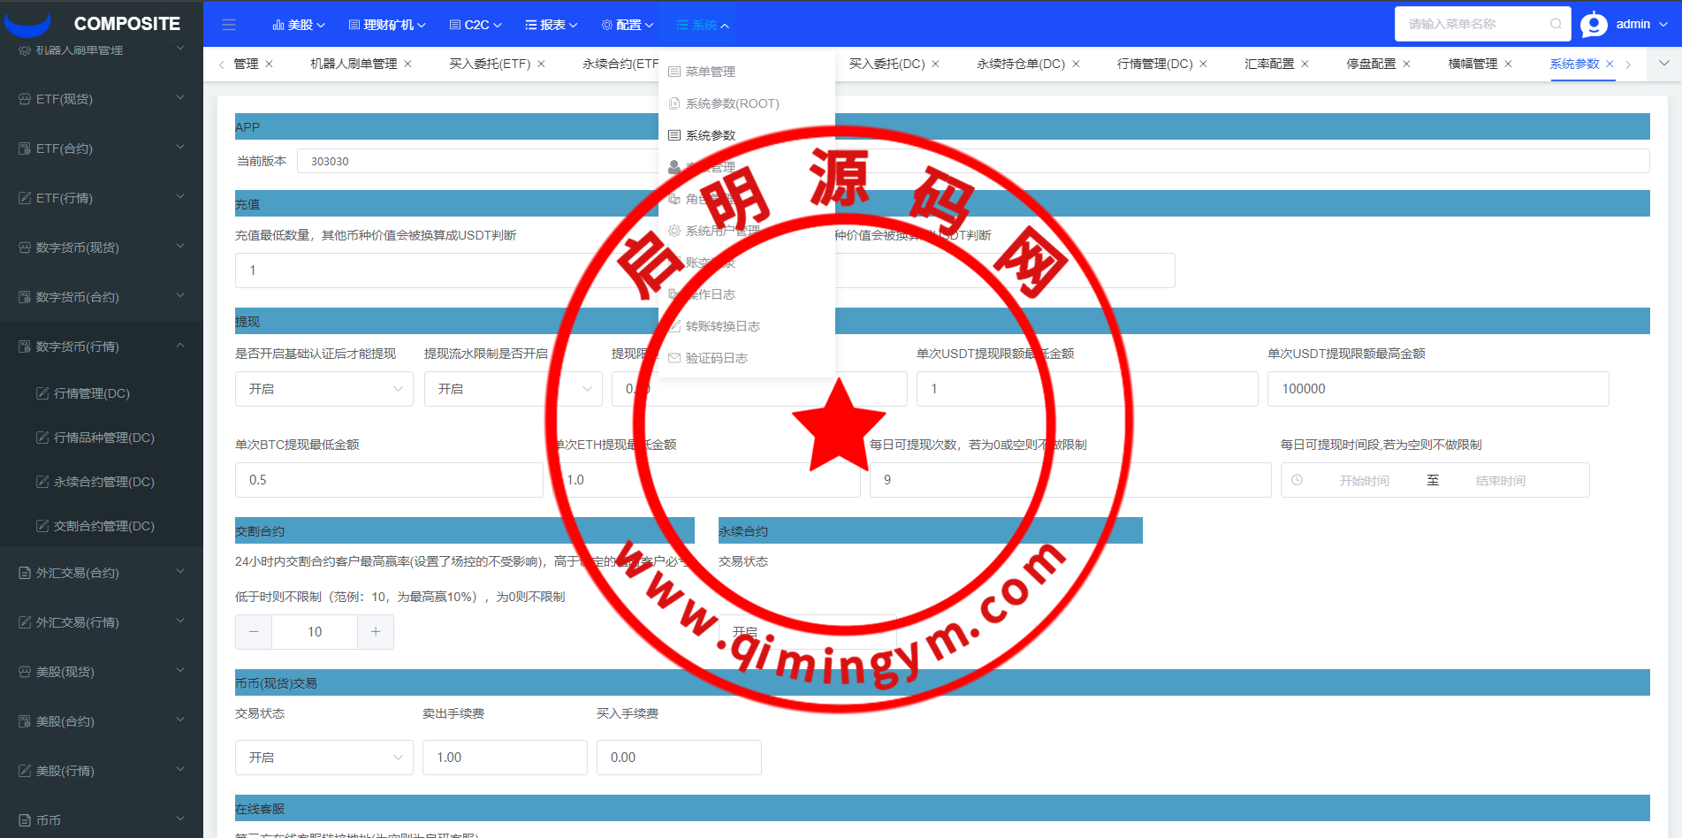Click the minus stepper button
1682x838 pixels.
[254, 632]
